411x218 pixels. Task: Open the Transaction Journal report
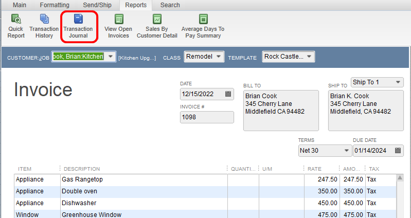[78, 26]
